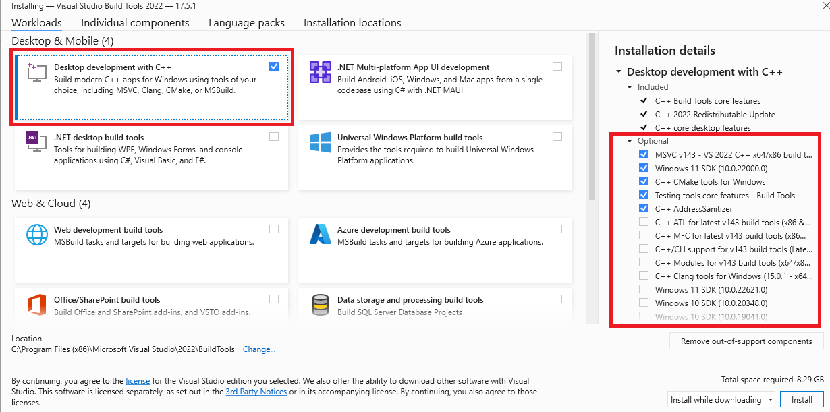Click the Install button
The image size is (830, 412).
802,399
